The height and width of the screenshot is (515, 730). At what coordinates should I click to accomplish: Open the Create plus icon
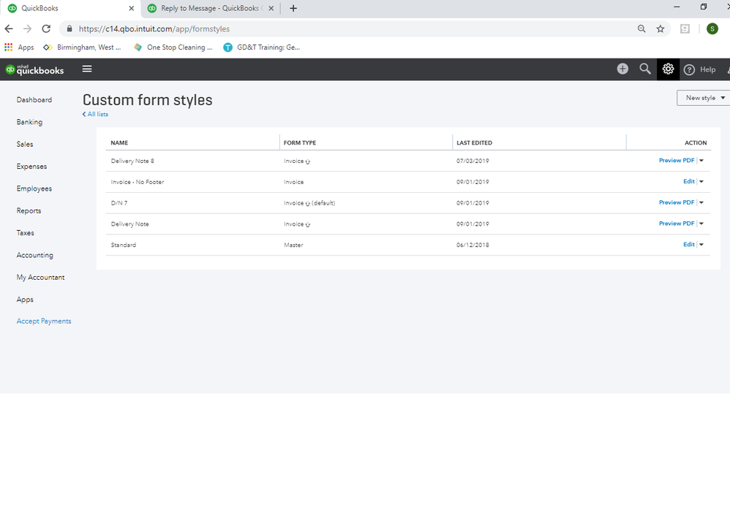coord(622,69)
